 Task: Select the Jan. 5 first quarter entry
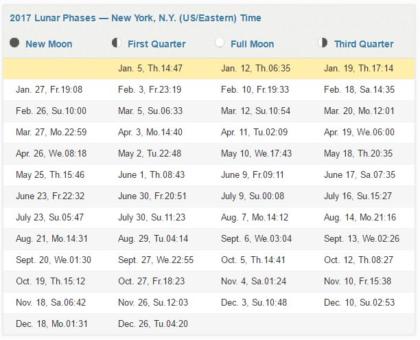(x=150, y=69)
